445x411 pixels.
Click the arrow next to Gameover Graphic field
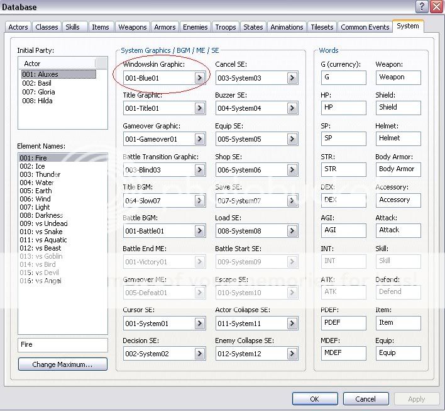pyautogui.click(x=199, y=139)
